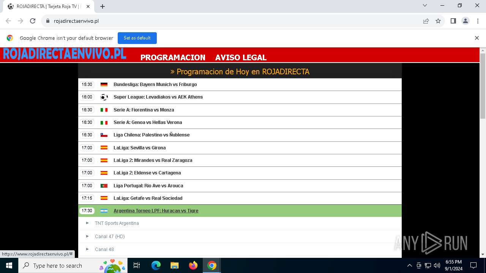Click the Argentine flag on Huracan row
The image size is (486, 273).
point(104,211)
